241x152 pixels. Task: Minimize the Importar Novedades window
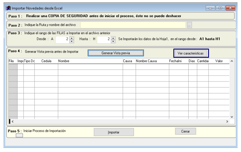click(210, 8)
